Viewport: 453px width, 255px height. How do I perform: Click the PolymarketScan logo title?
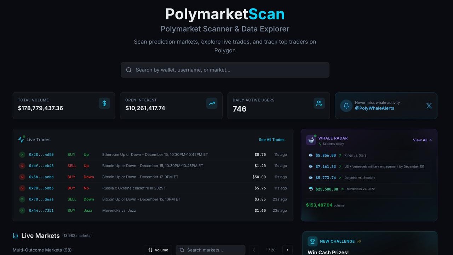click(225, 14)
